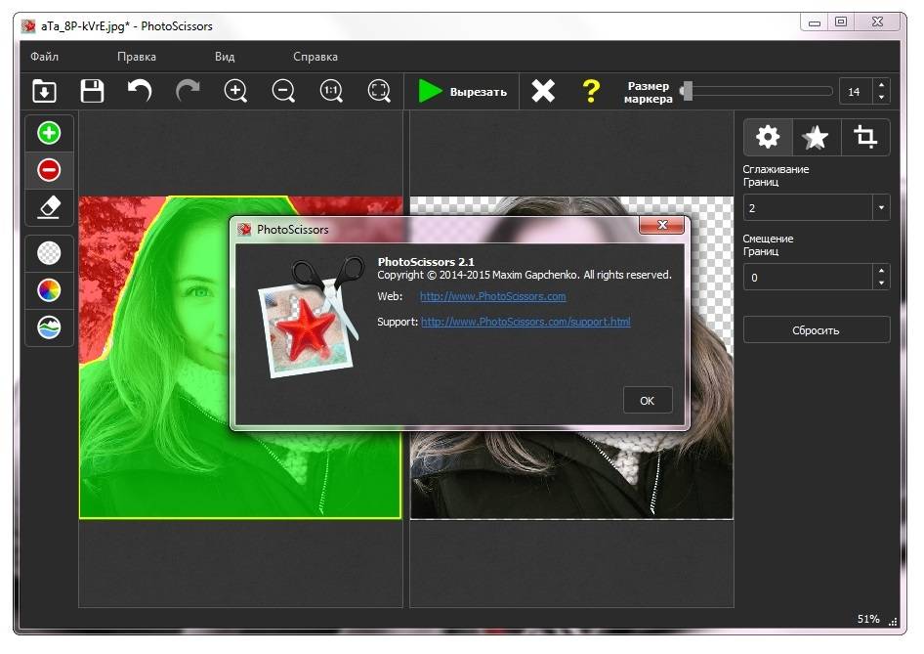Close the PhotoScissors About dialog
This screenshot has width=924, height=654.
(x=662, y=225)
